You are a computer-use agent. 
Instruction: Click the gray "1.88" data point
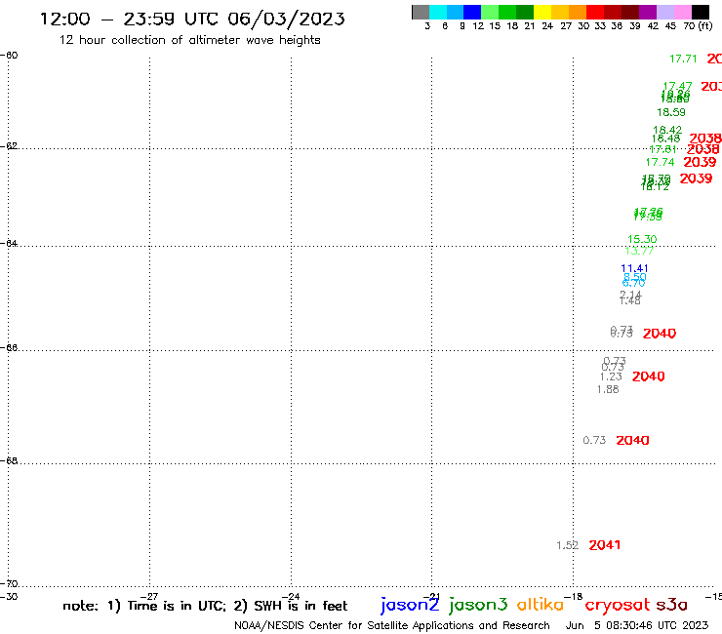[608, 389]
